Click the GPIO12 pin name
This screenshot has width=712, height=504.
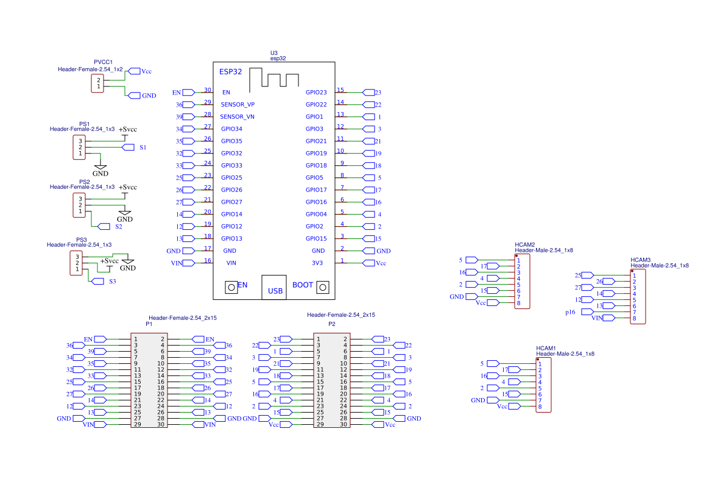[231, 226]
